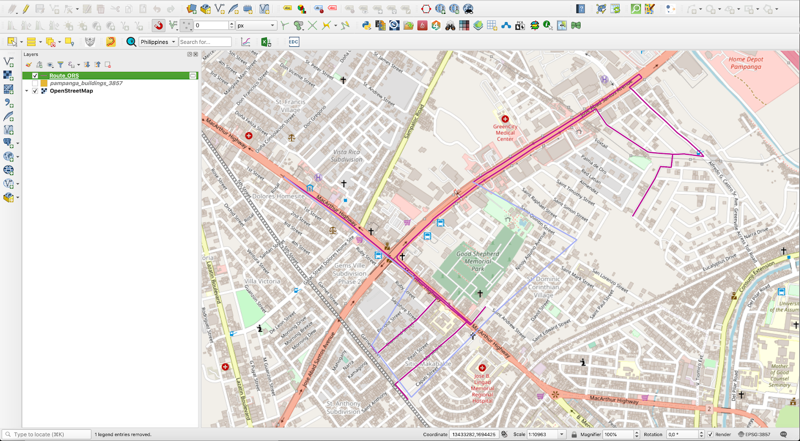Collapse the OpenStreetMap layer tree
Screen dimensions: 800x441
click(26, 91)
